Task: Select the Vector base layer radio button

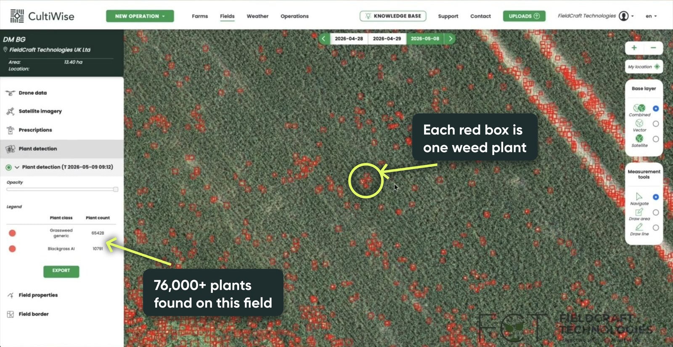Action: [x=656, y=124]
